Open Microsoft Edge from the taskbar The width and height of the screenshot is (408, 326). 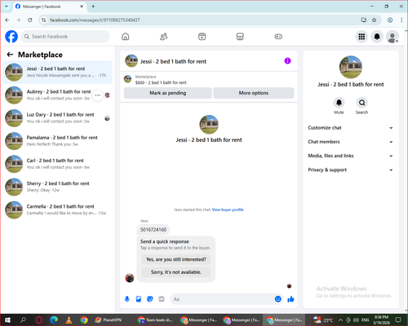point(54,320)
